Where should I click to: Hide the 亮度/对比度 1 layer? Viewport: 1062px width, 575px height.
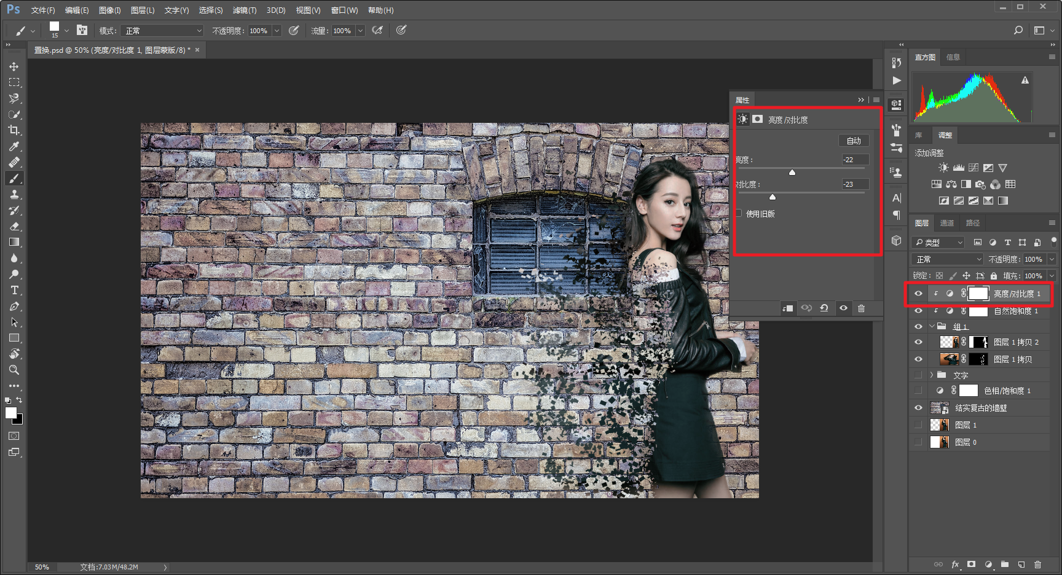(918, 294)
